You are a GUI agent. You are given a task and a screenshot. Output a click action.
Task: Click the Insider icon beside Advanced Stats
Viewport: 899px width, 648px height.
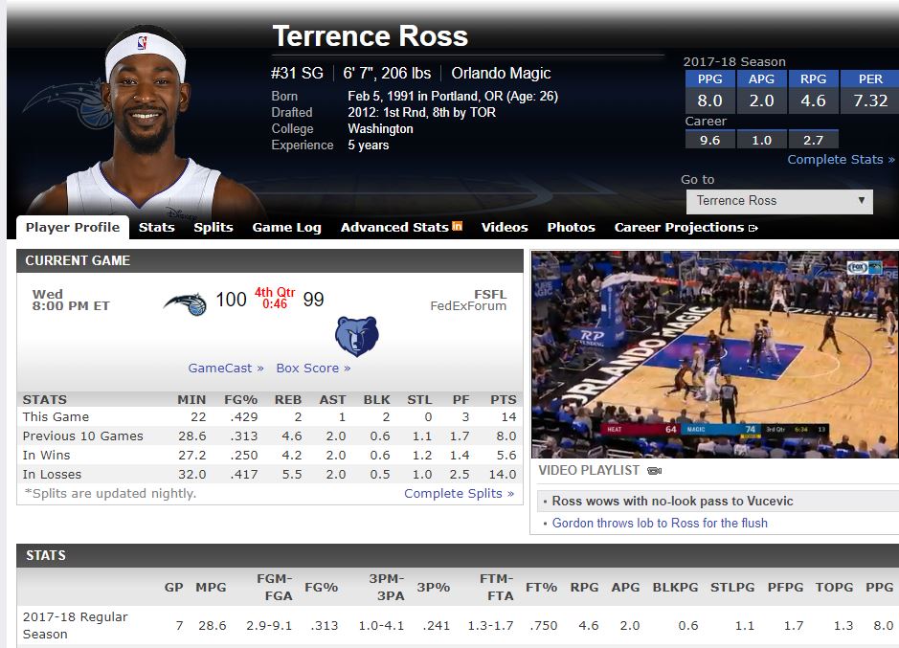click(x=458, y=227)
